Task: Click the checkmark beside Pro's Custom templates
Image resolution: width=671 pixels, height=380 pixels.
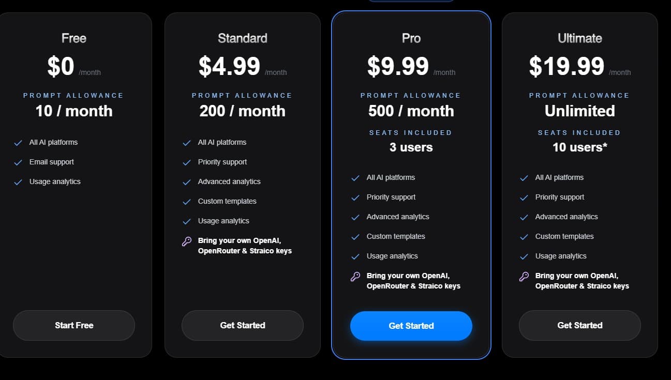Action: 355,236
